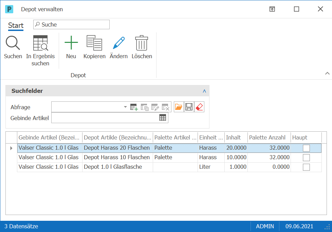Click the orange open folder icon
Viewport: 332px width, 232px height.
[x=179, y=107]
